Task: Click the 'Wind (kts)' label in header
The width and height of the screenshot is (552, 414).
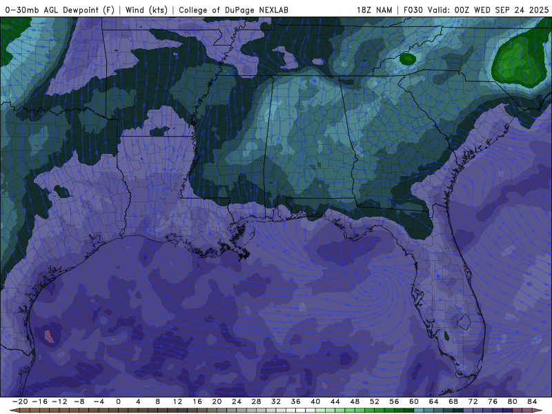Action: [x=146, y=10]
